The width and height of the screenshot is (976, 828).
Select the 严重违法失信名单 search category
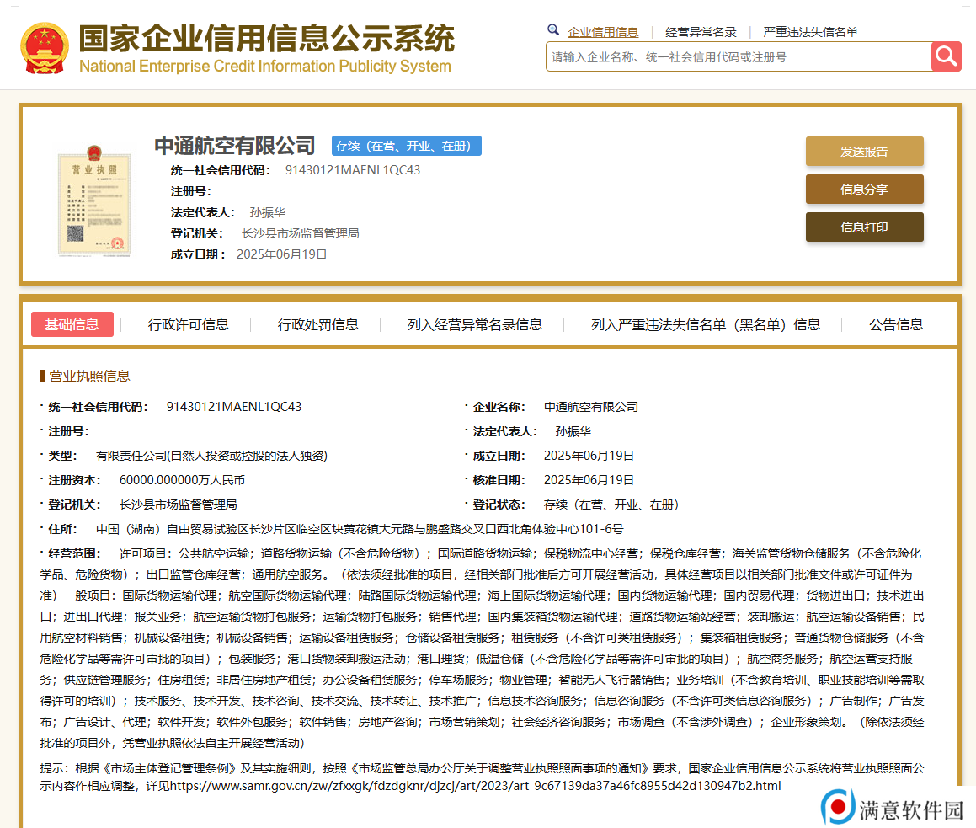point(810,32)
